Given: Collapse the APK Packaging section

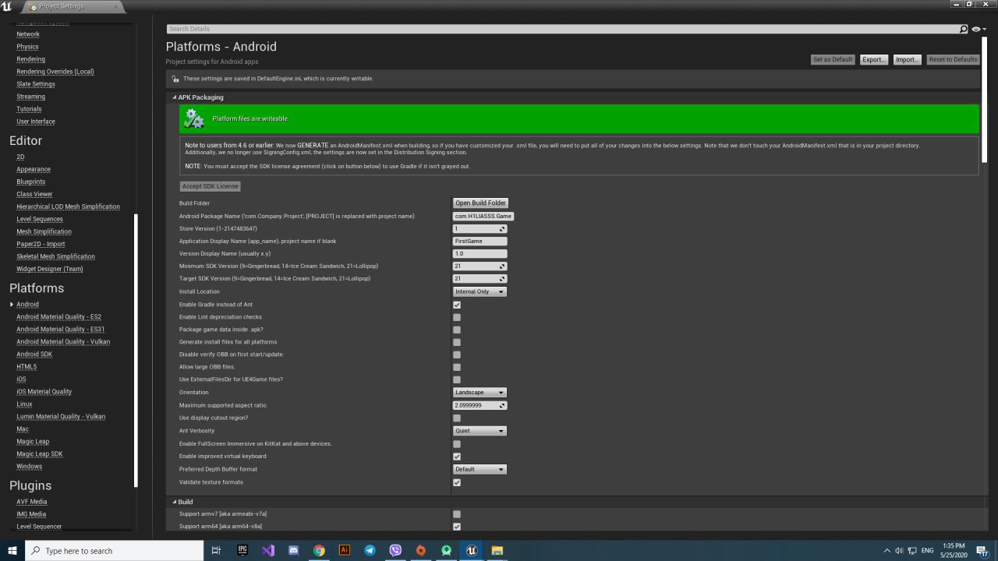Looking at the screenshot, I should click(x=175, y=97).
